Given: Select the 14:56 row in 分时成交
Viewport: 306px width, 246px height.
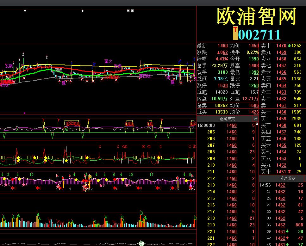Looking at the screenshot, I should coord(281,185).
